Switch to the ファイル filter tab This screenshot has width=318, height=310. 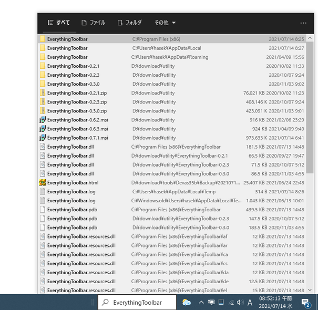(x=93, y=23)
